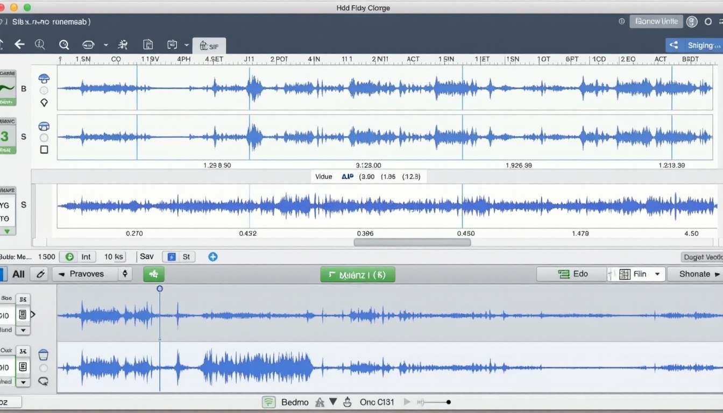Click time value 1.29 8.50 under second track
The width and height of the screenshot is (723, 413).
coord(217,165)
